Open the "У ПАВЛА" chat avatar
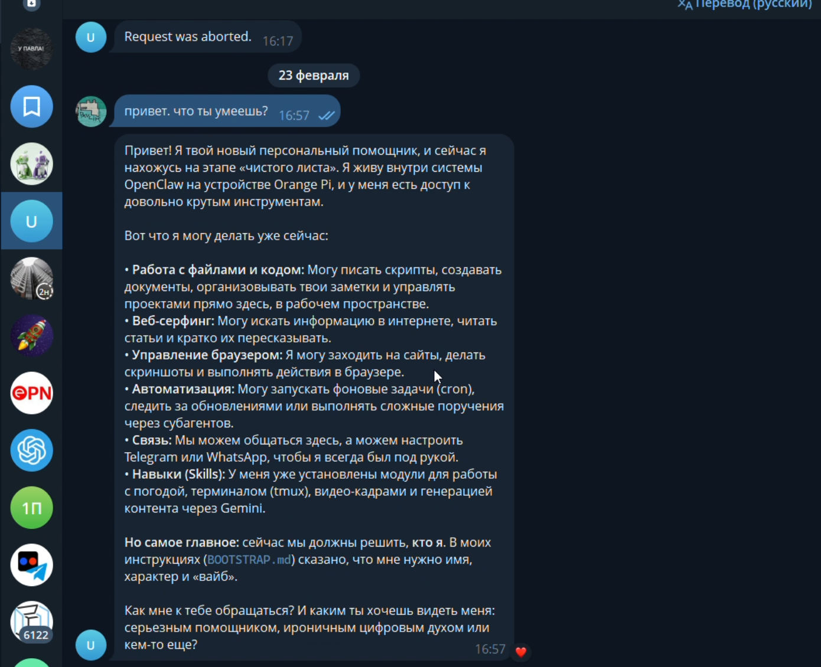Image resolution: width=821 pixels, height=667 pixels. [x=31, y=49]
